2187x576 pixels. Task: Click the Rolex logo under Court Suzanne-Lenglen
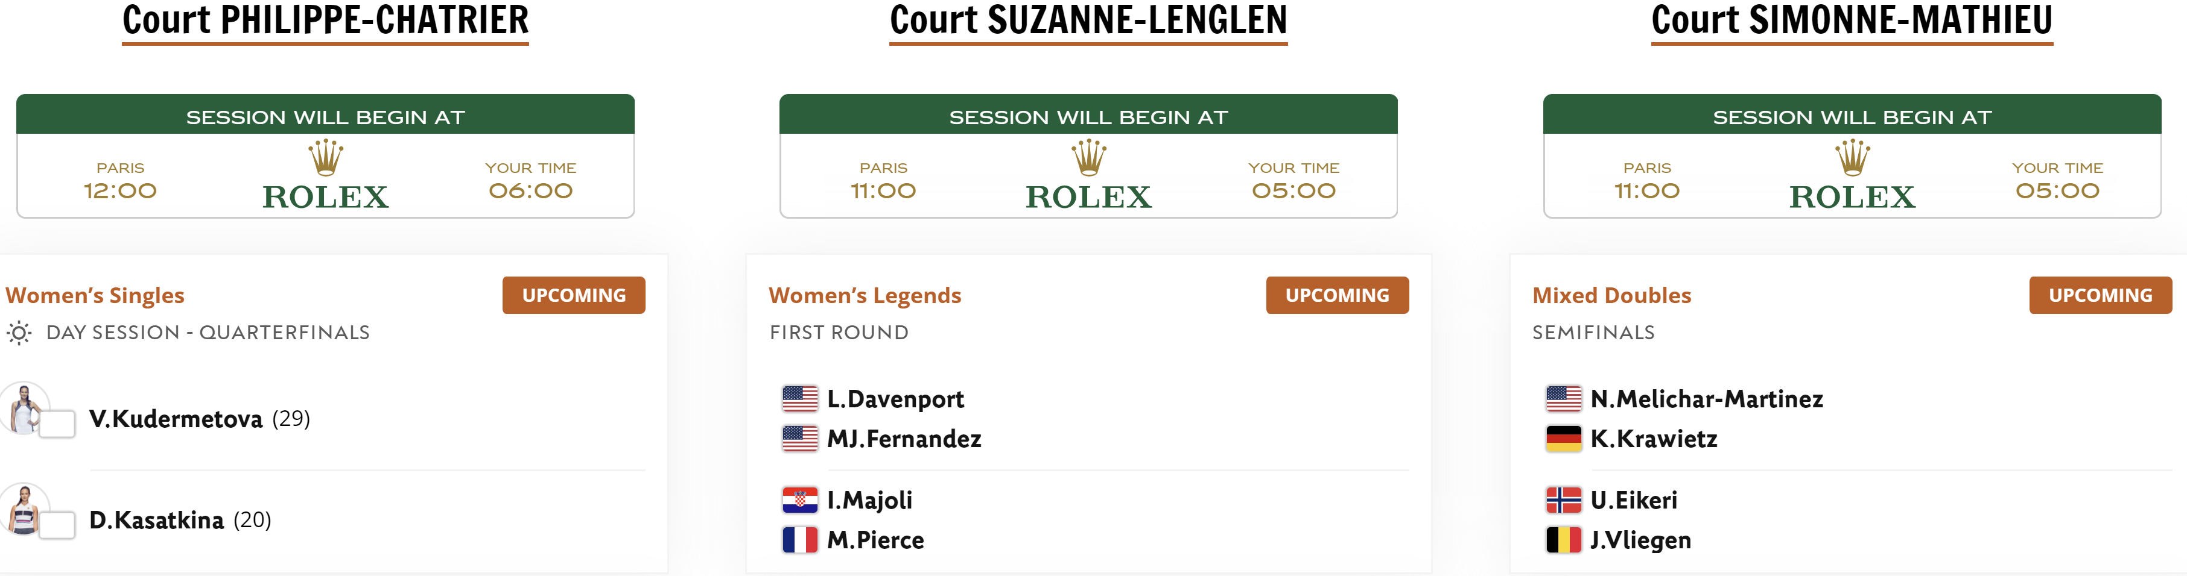coord(1088,175)
